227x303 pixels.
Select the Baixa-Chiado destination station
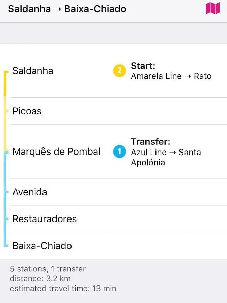pyautogui.click(x=42, y=246)
